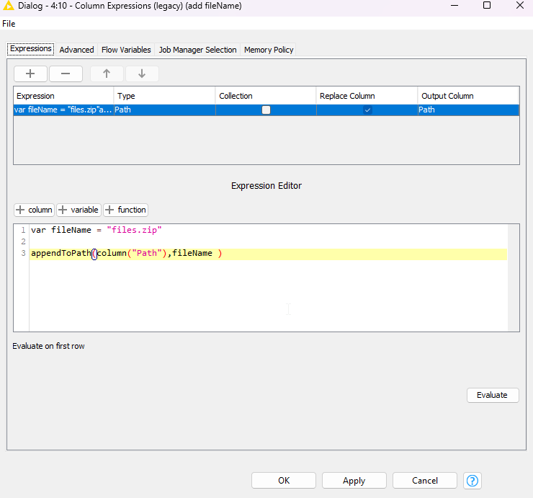Select the 'var fileName' expression cell
The width and height of the screenshot is (533, 498).
tap(63, 110)
